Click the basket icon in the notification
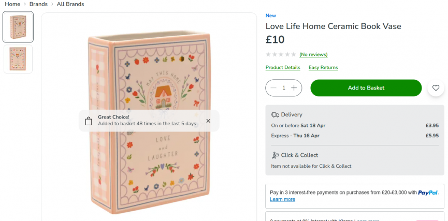The width and height of the screenshot is (448, 221). pyautogui.click(x=89, y=121)
